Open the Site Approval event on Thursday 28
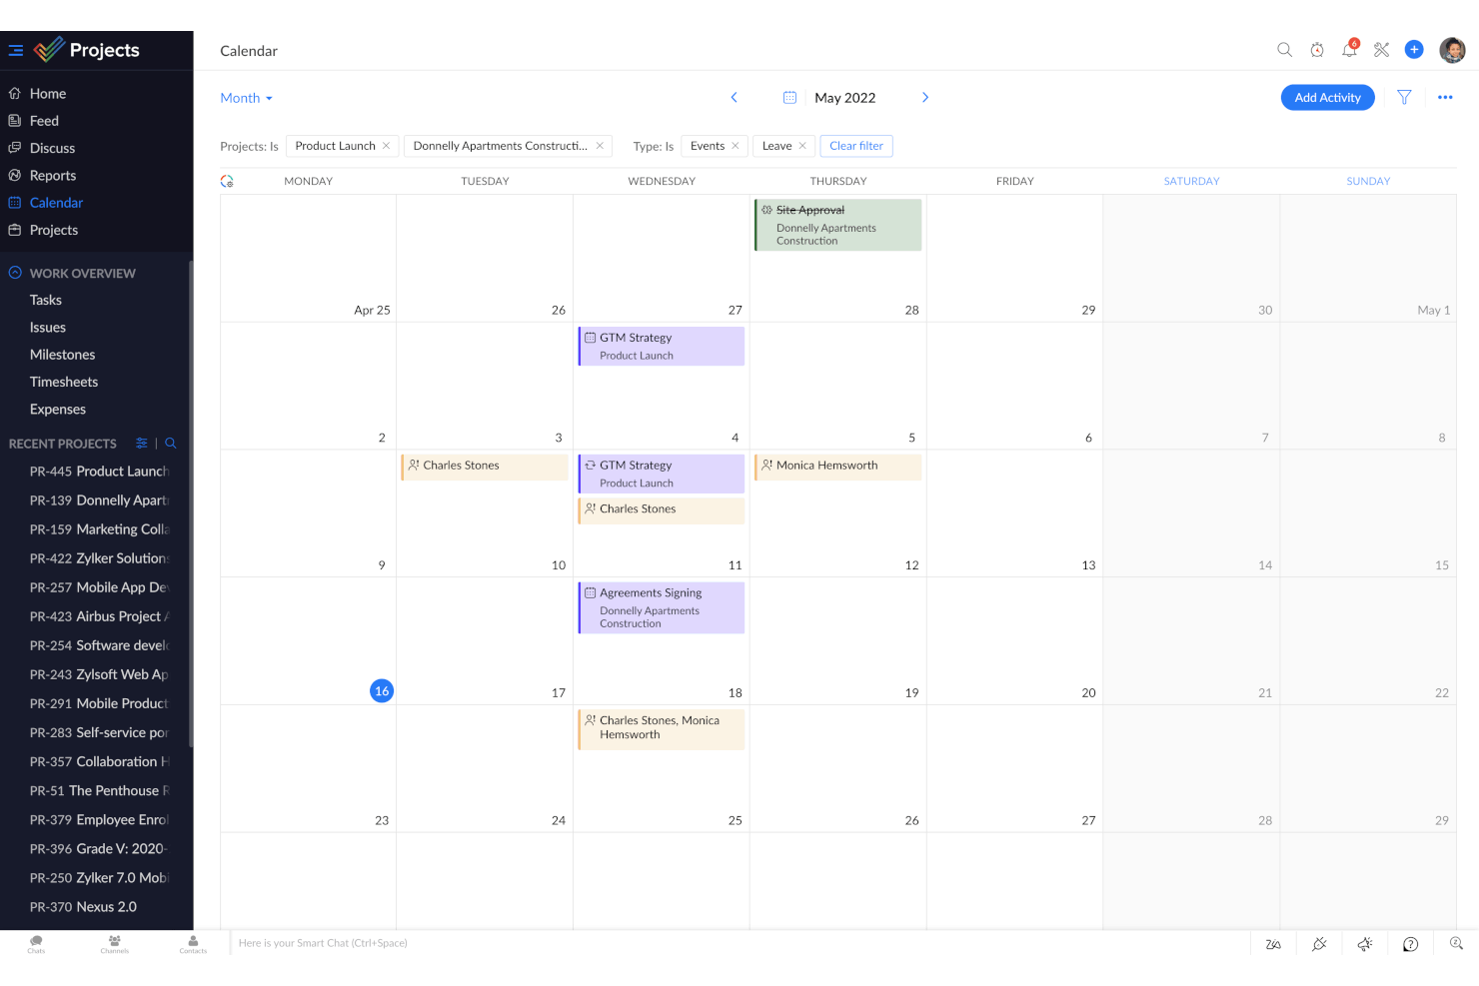Screen dimensions: 1479x986 pos(837,225)
